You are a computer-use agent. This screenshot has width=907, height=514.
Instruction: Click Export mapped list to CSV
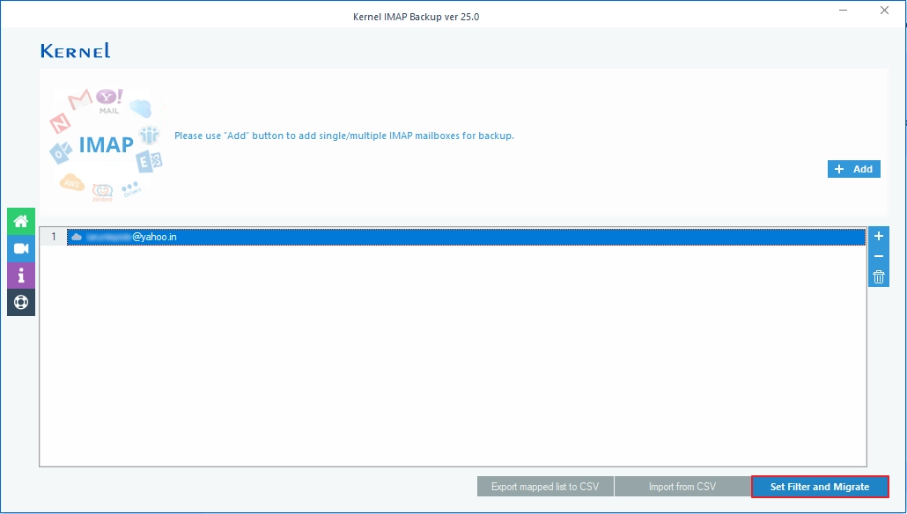(x=545, y=487)
